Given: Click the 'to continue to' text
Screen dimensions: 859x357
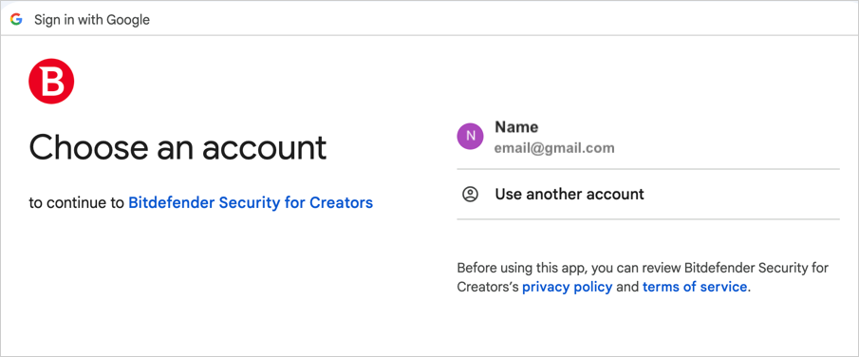Looking at the screenshot, I should [77, 203].
